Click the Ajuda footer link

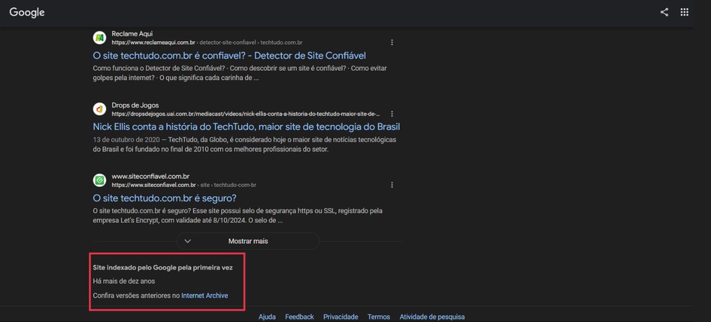267,317
